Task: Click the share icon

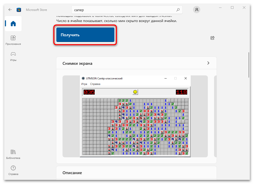Action: (212, 38)
